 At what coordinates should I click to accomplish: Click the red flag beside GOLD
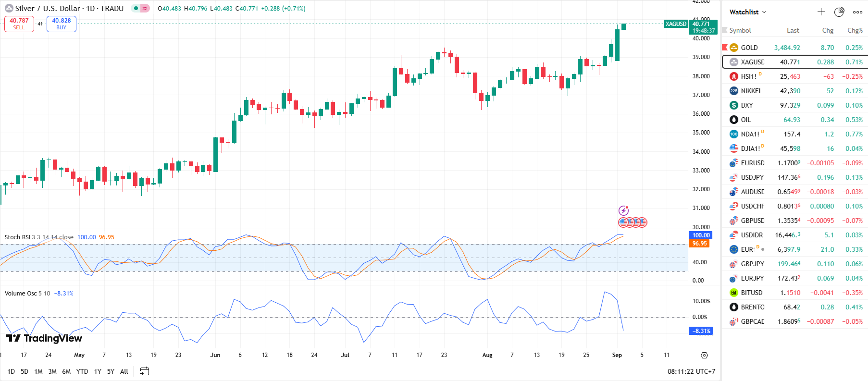725,48
